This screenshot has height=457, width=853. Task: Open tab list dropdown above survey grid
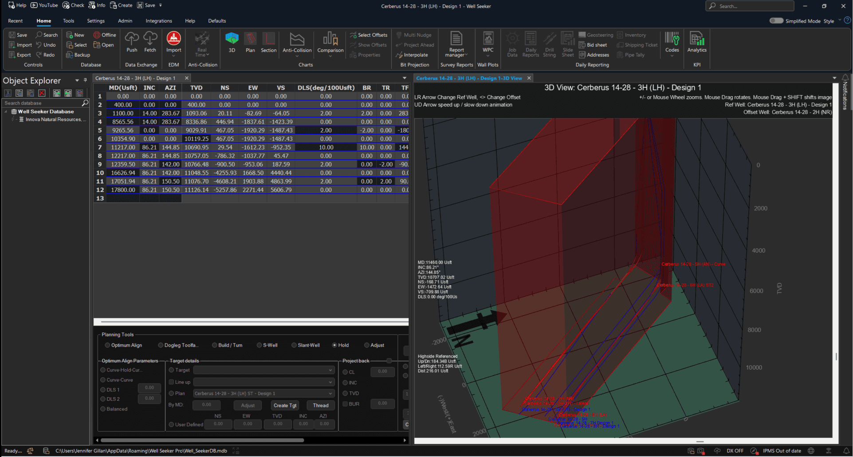pos(405,78)
